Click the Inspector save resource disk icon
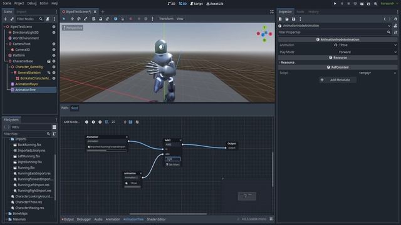401x225 pixels. (294, 19)
